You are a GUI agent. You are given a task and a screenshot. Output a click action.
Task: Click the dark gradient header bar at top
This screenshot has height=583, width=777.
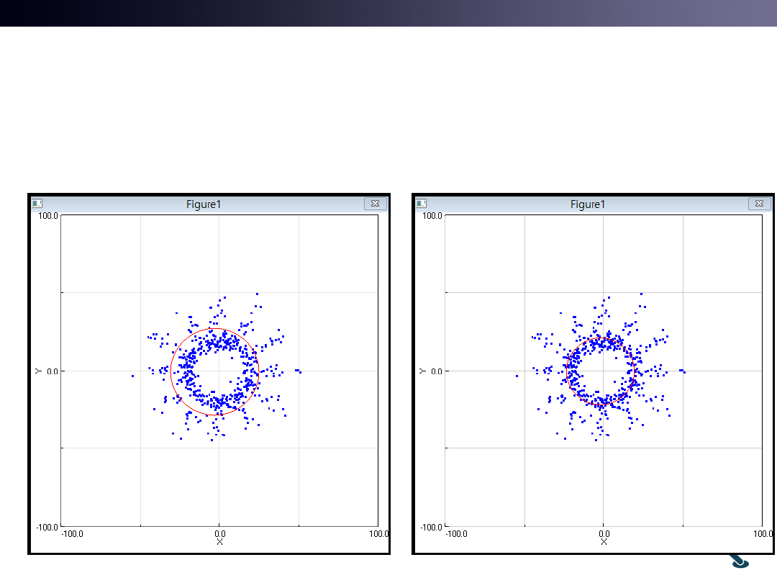[x=388, y=13]
